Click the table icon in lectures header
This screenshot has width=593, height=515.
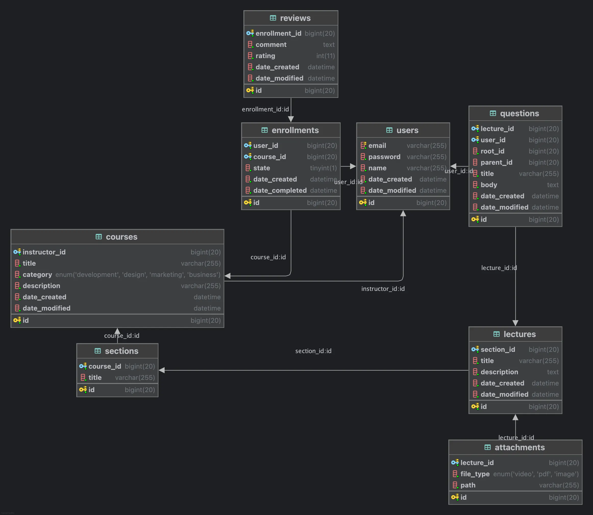click(x=496, y=334)
